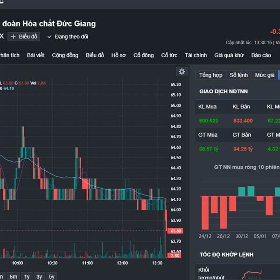
Task: Select Tổng hợp panel tab
Action: coord(210,75)
